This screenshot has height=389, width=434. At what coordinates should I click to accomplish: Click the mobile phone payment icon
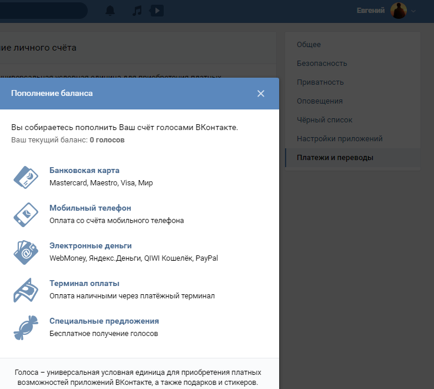click(26, 215)
